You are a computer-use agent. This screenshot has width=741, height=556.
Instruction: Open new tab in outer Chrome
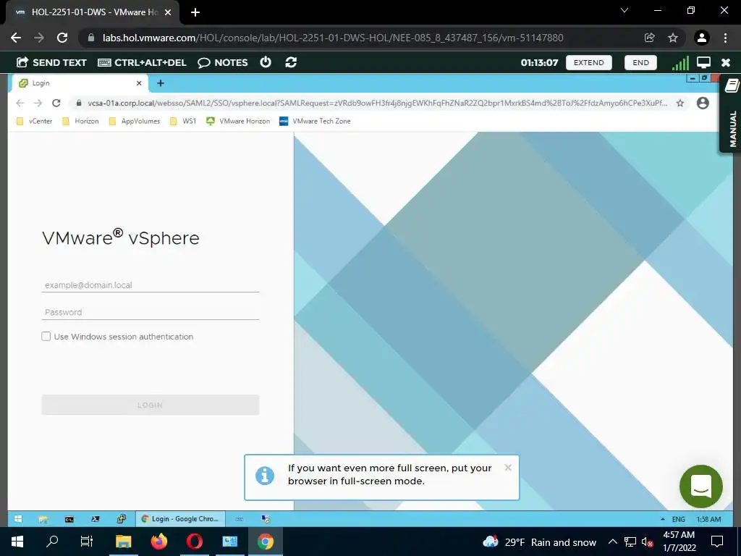click(195, 12)
